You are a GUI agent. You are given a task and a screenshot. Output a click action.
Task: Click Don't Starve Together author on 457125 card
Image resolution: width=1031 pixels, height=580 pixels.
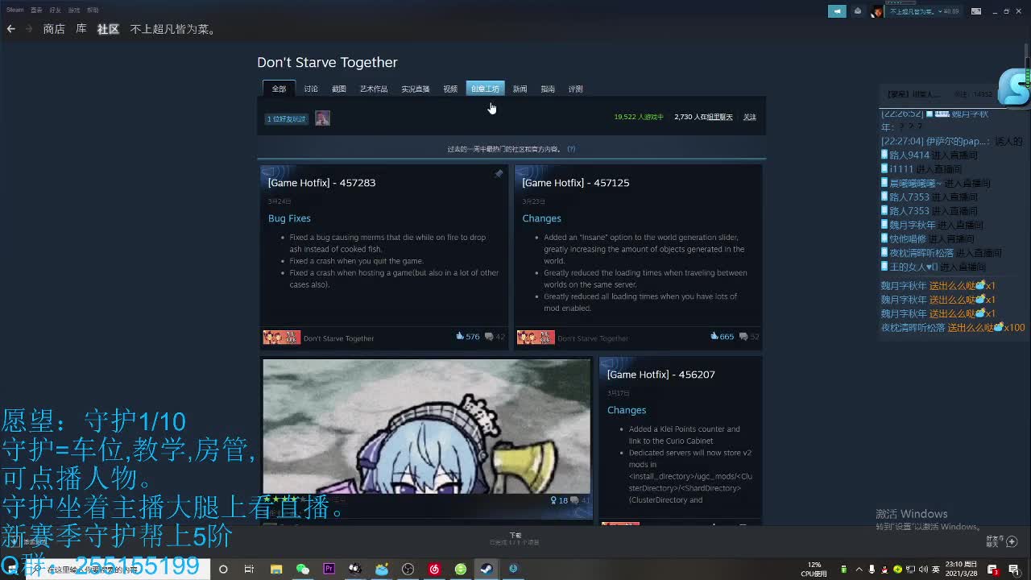coord(593,338)
